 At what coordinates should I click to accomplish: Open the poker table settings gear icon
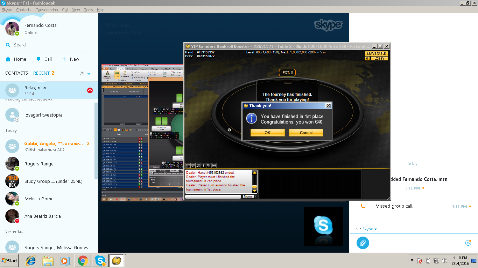point(367,59)
